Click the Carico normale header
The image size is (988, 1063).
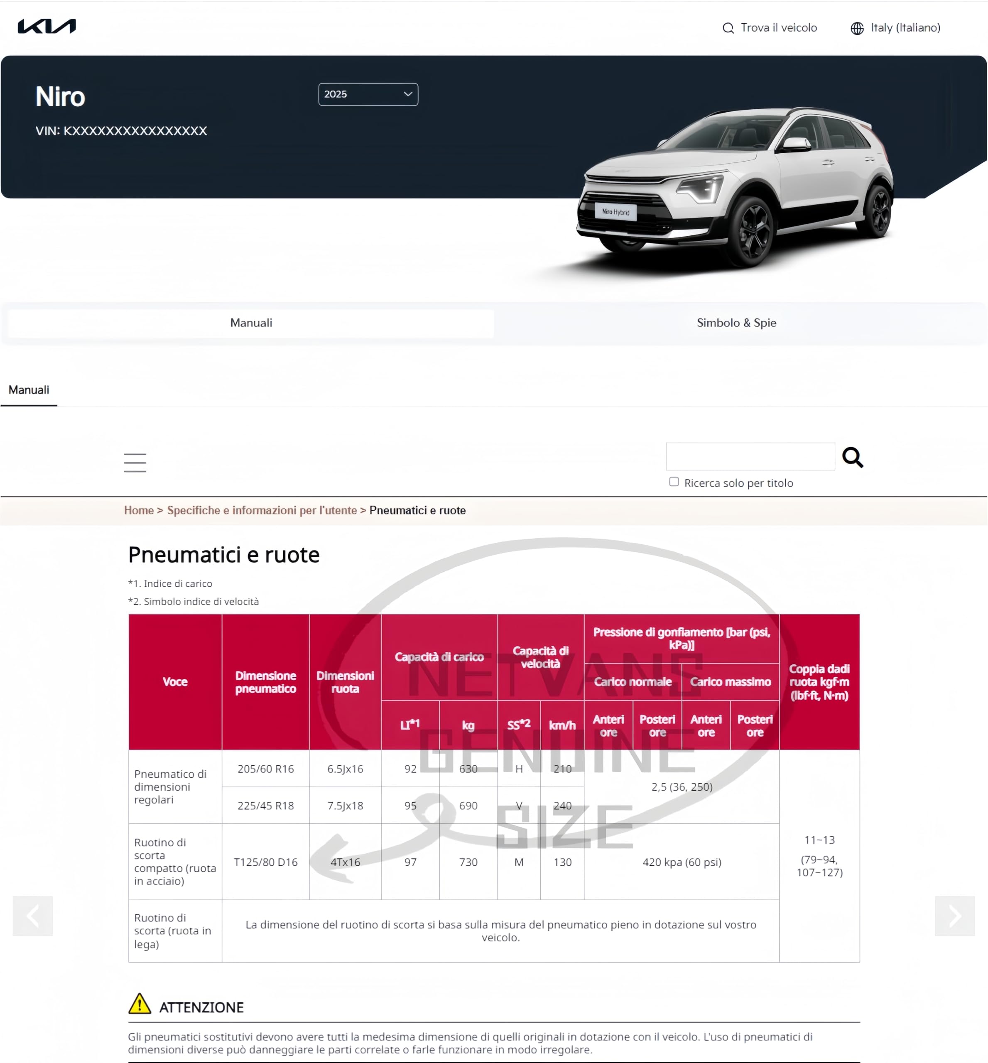[633, 682]
